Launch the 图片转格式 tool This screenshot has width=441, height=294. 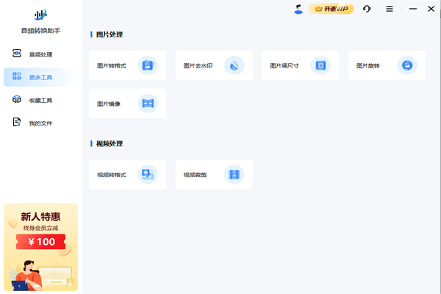pos(127,65)
